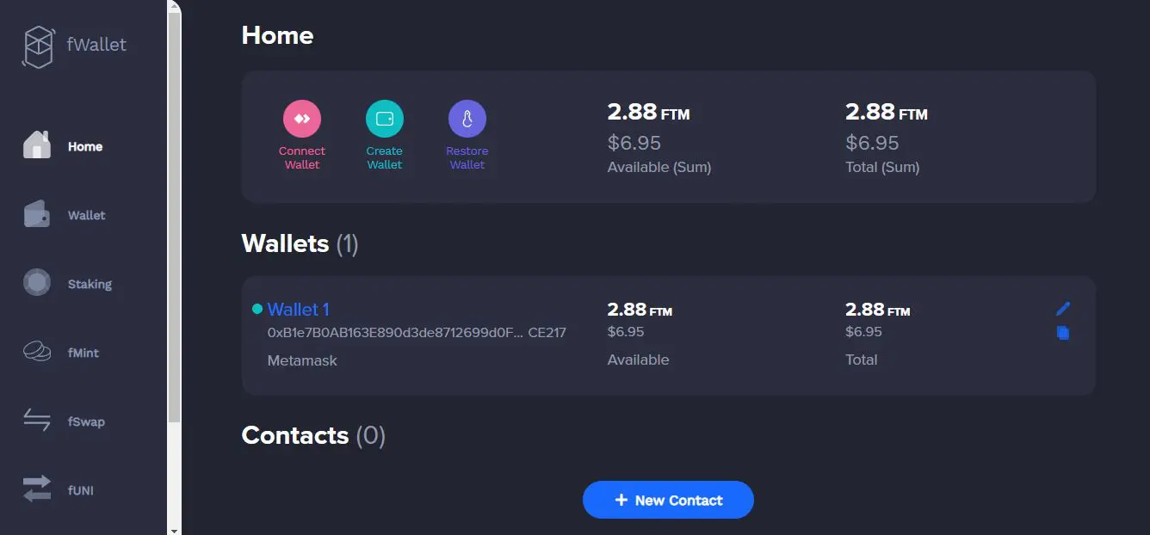
Task: Open the Wallet 1 link
Action: pos(299,310)
